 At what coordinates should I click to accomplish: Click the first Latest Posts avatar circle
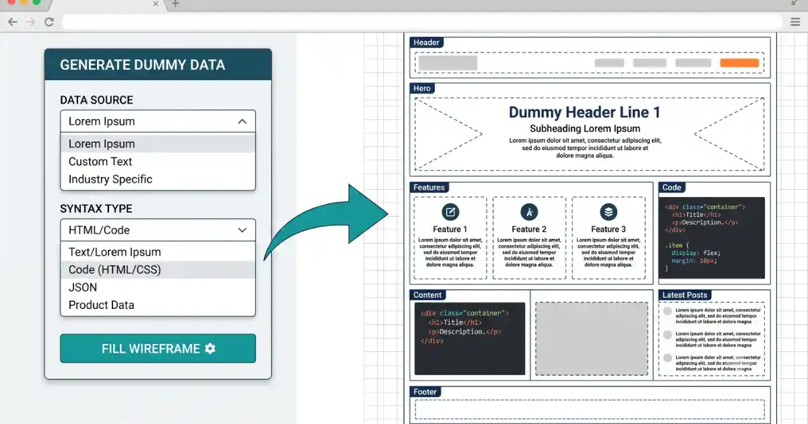(x=667, y=311)
